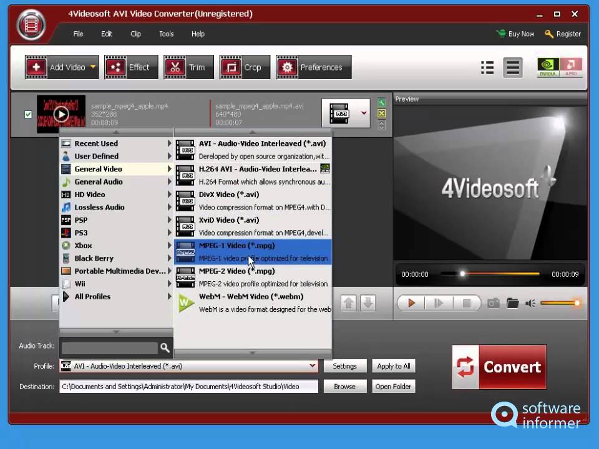Select the General Video category
The height and width of the screenshot is (449, 599).
click(116, 169)
